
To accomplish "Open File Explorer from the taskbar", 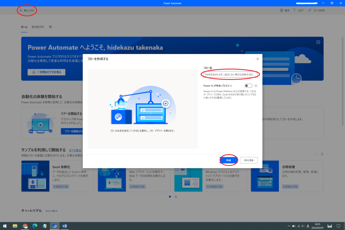I will pos(15,226).
